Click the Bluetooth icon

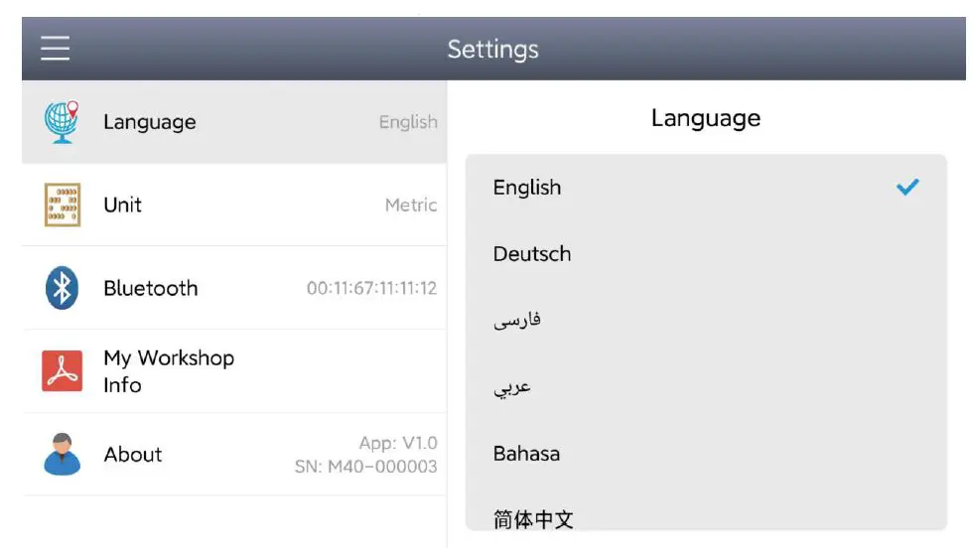[62, 288]
